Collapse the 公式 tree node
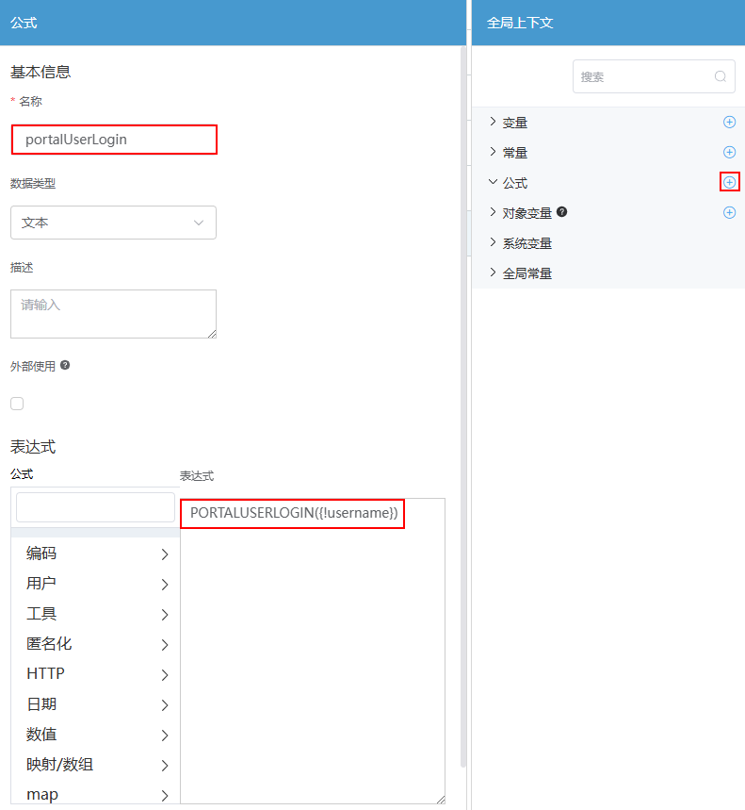 coord(493,182)
